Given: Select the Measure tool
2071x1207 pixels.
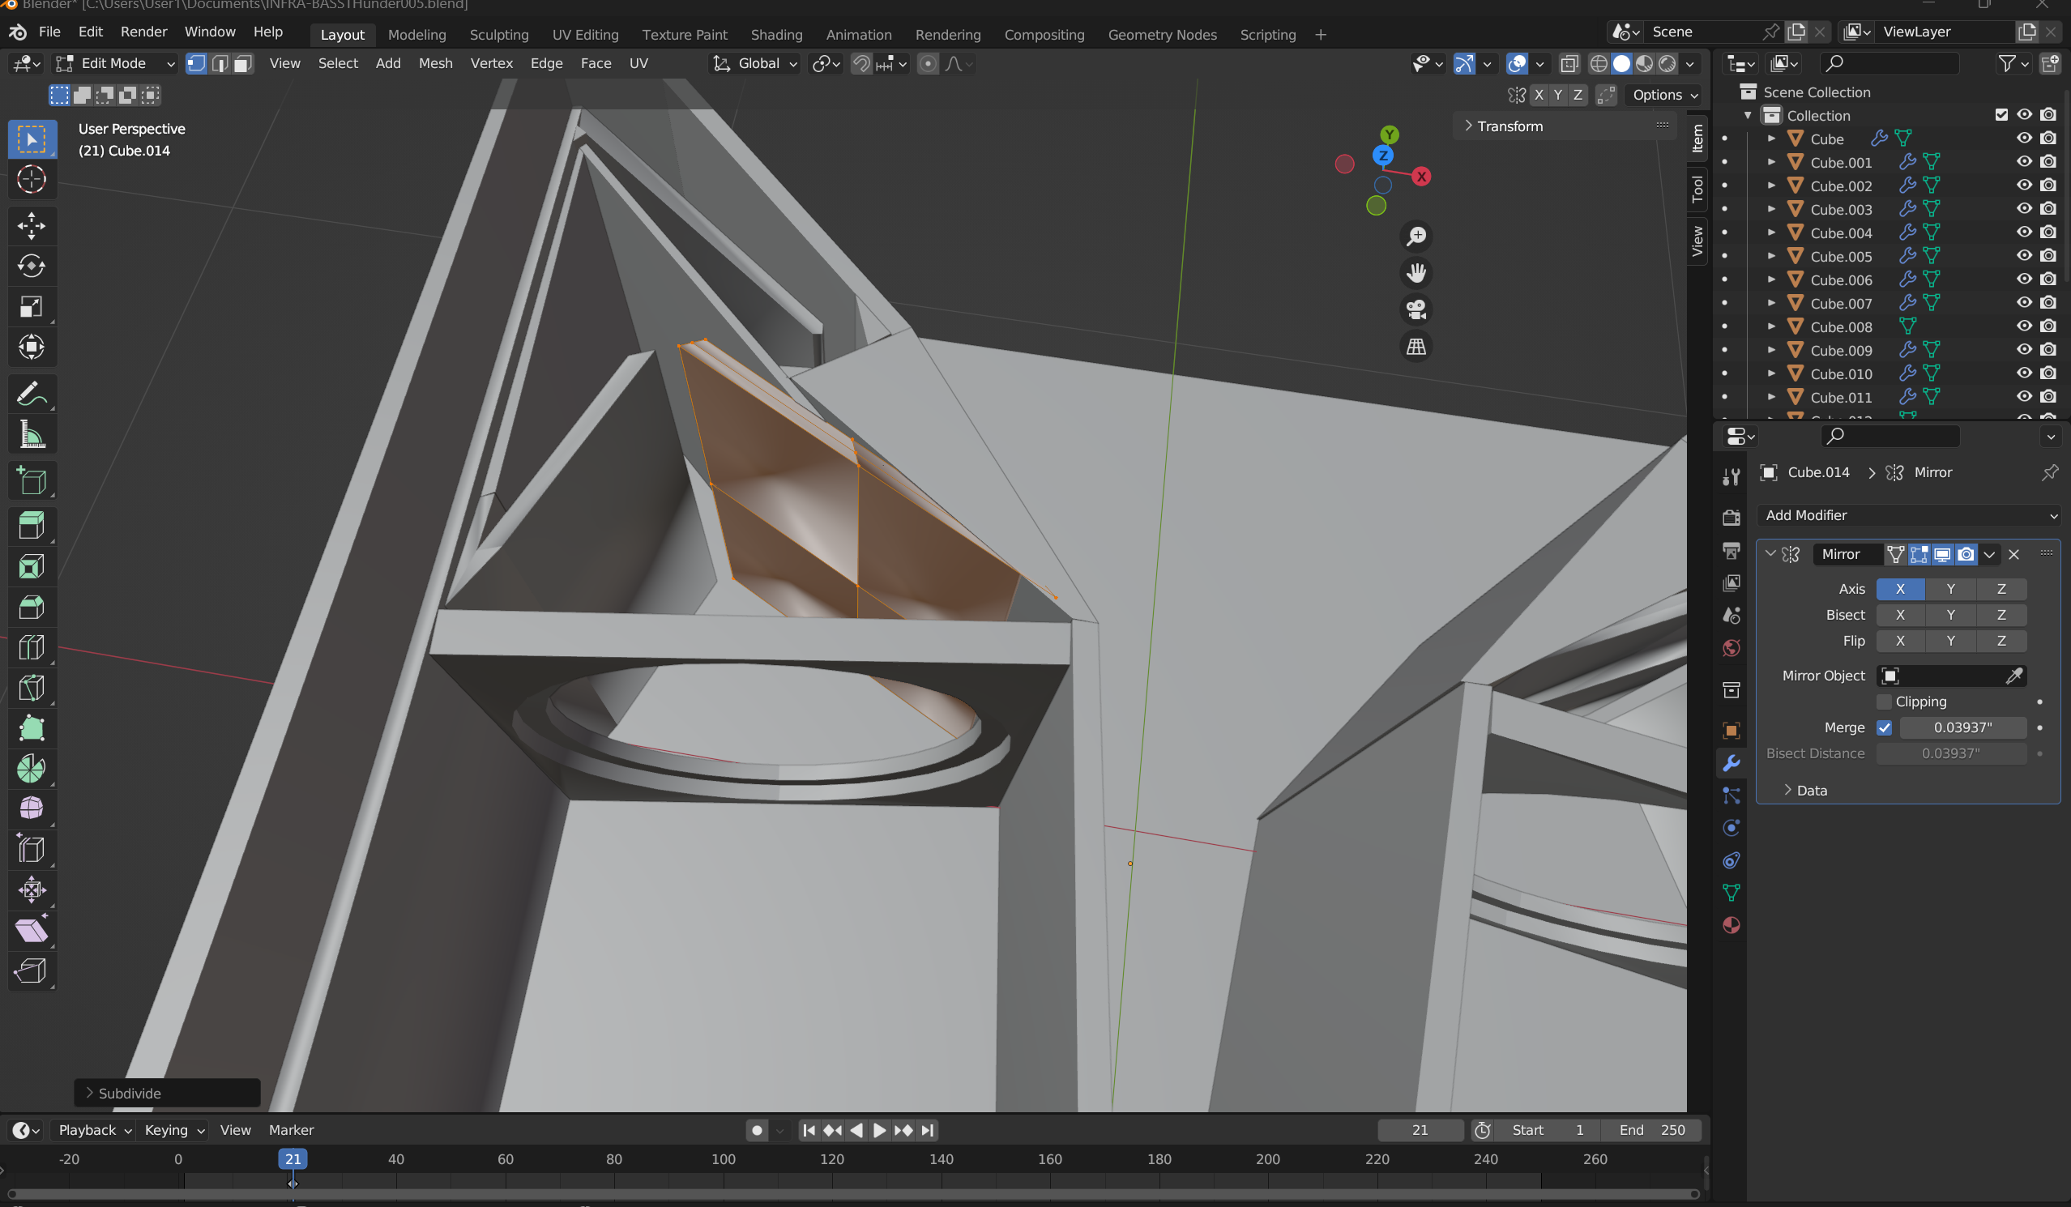Looking at the screenshot, I should pyautogui.click(x=32, y=435).
